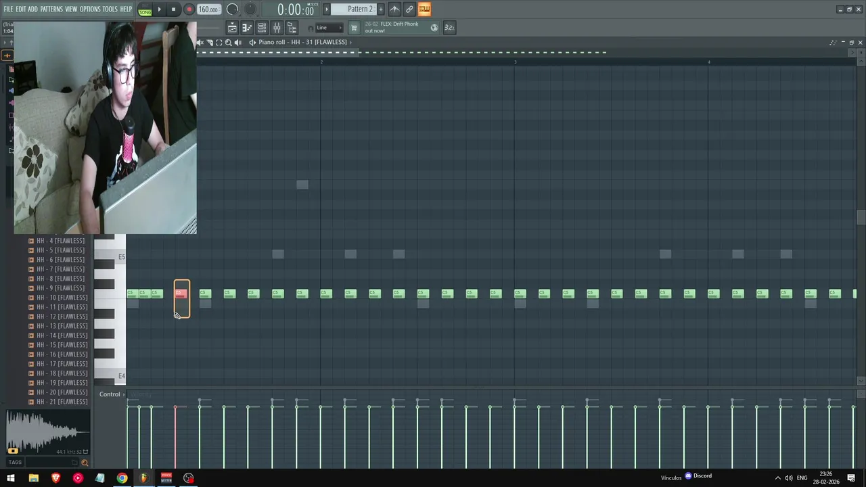Image resolution: width=866 pixels, height=487 pixels.
Task: Toggle link/multilink controllers icon
Action: coord(409,9)
